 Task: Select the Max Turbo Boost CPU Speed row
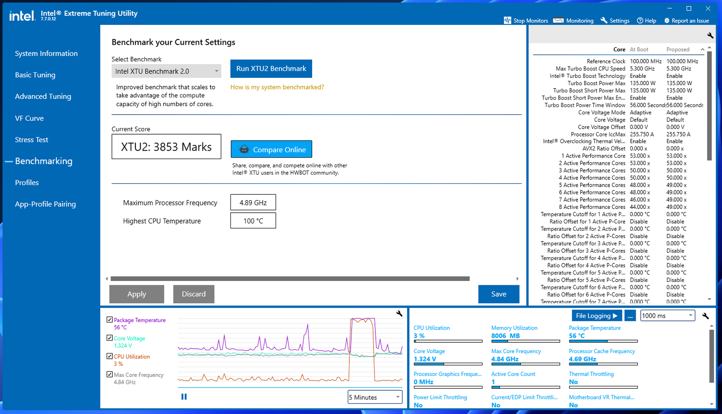click(618, 69)
